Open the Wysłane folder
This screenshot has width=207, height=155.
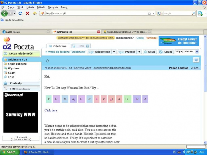tap(13, 68)
